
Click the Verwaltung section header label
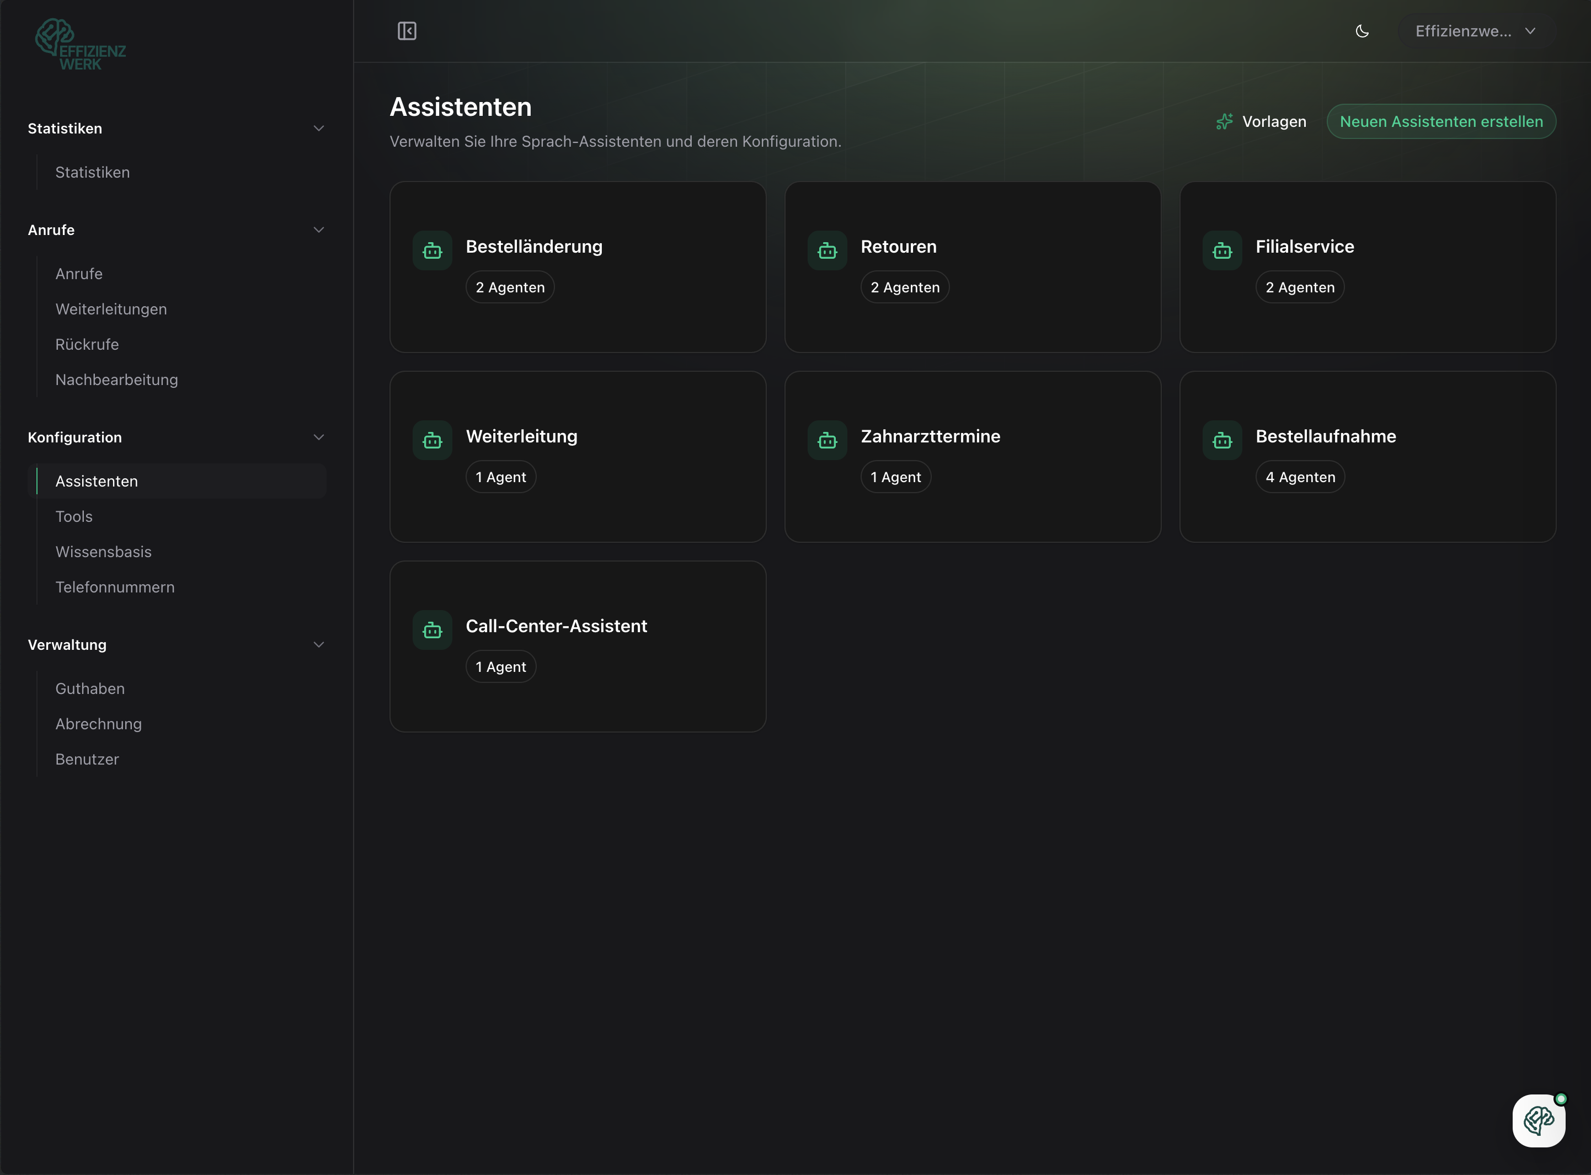(67, 645)
